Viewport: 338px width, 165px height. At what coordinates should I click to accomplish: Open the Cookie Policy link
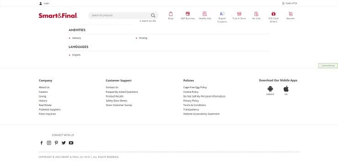point(191,92)
